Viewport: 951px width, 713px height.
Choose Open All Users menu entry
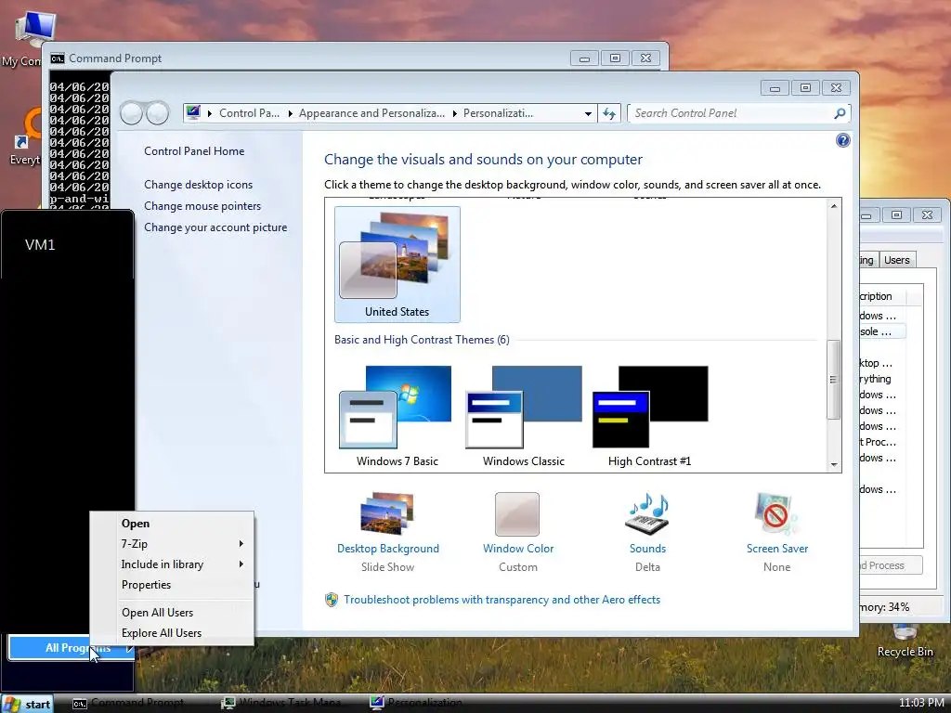[172, 613]
